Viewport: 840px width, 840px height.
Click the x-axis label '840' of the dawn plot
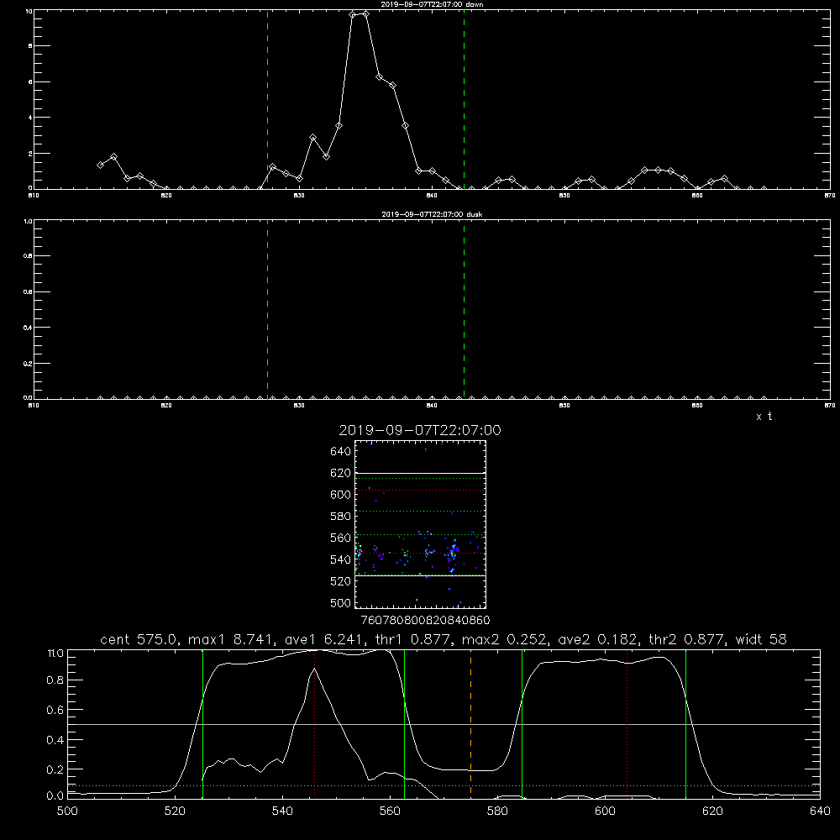tap(432, 195)
